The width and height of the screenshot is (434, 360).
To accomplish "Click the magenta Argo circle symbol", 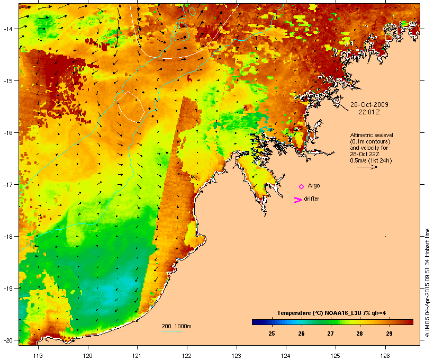I will click(x=302, y=187).
